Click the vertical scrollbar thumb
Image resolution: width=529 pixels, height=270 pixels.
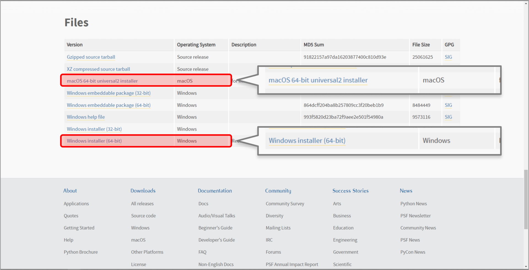point(526,199)
